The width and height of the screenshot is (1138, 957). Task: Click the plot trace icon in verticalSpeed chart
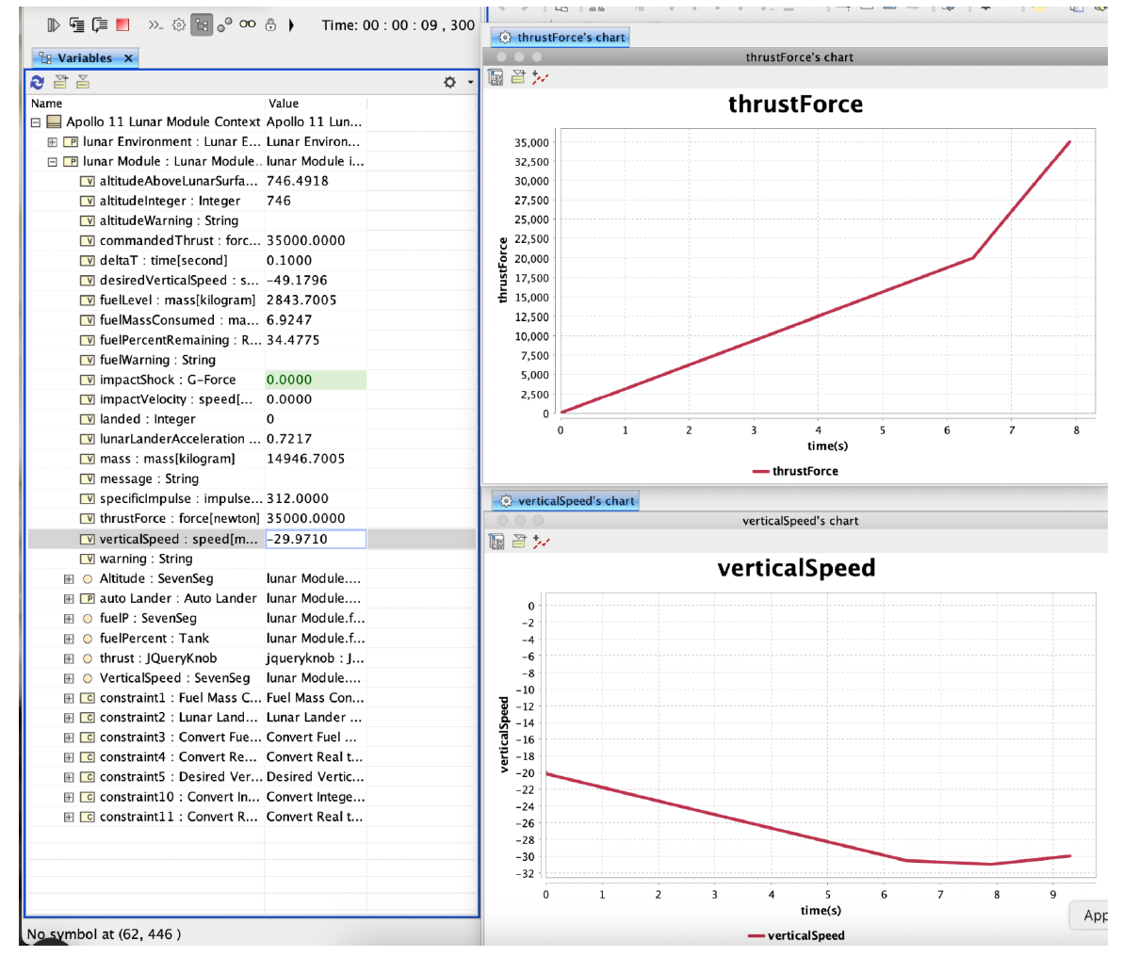click(541, 542)
